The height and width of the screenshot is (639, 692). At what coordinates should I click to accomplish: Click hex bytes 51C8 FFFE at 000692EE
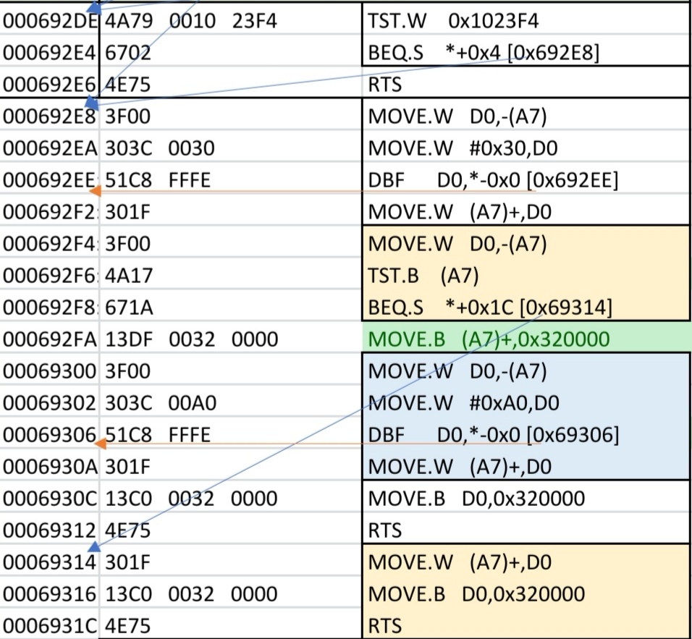[x=230, y=180]
